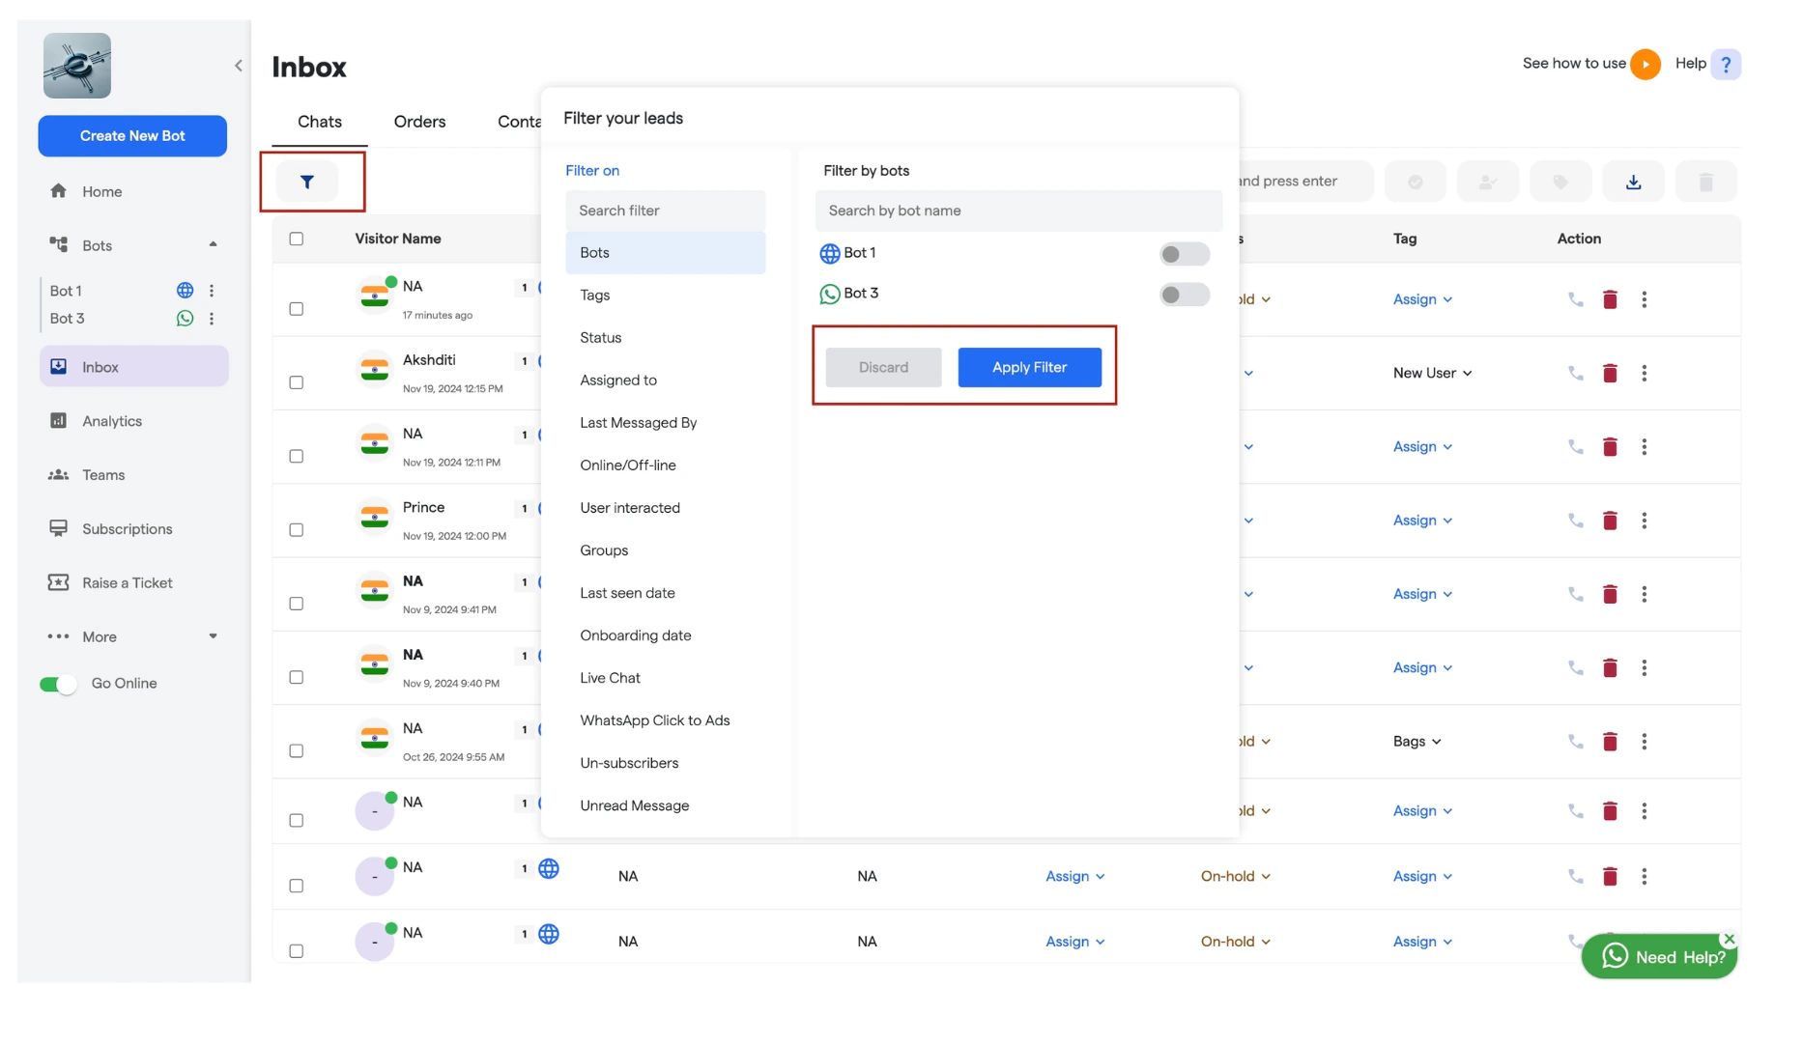Enable the Bot 3 filter toggle
The height and width of the screenshot is (1043, 1803).
click(x=1184, y=295)
